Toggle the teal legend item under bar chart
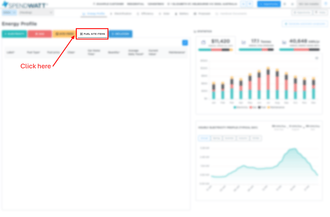 click(x=241, y=107)
